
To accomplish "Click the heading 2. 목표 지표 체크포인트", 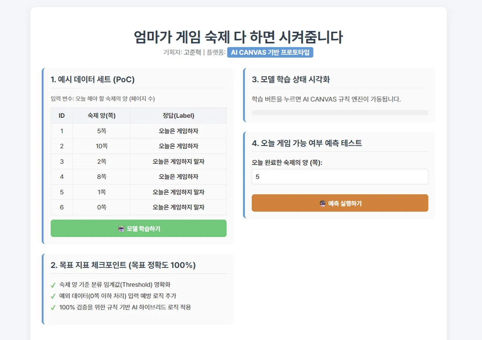I will (x=123, y=265).
